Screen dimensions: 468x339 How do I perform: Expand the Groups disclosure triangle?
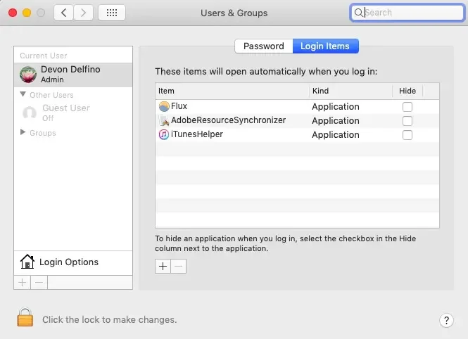(23, 132)
